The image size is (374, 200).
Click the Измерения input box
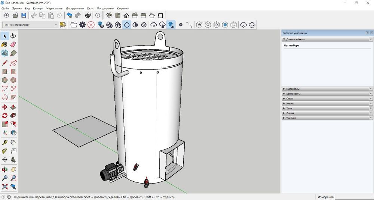tap(354, 197)
